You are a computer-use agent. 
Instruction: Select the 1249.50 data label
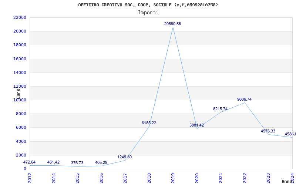[x=125, y=157]
